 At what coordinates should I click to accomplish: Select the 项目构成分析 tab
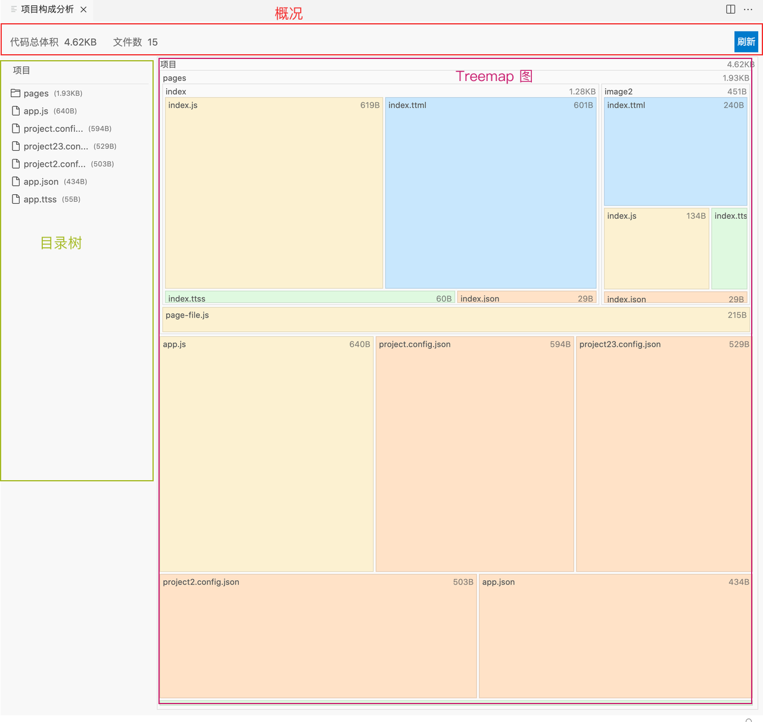[x=47, y=10]
